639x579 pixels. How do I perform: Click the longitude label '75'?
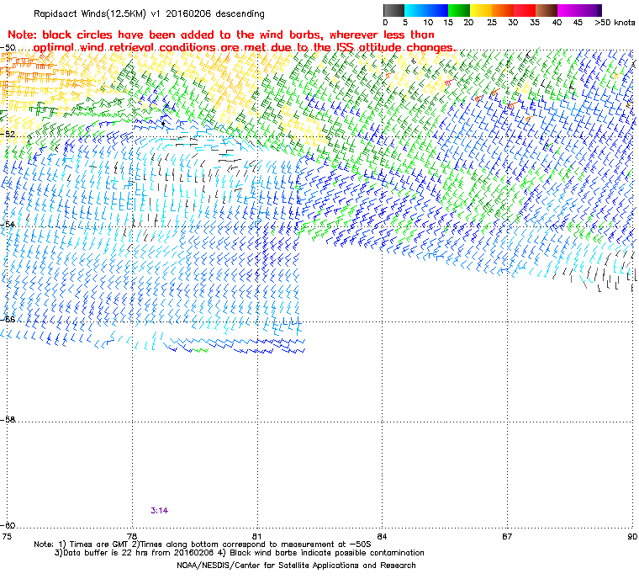coord(7,536)
